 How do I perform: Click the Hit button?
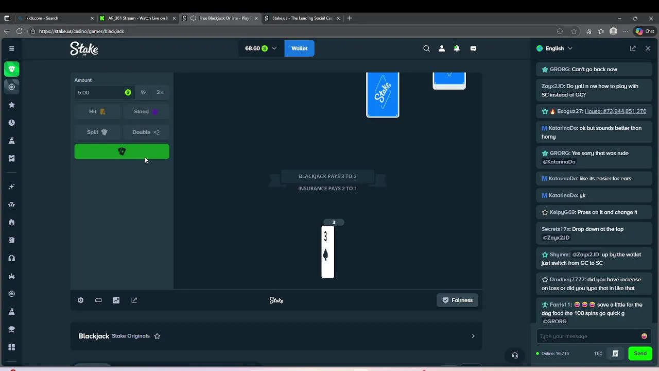(x=97, y=111)
